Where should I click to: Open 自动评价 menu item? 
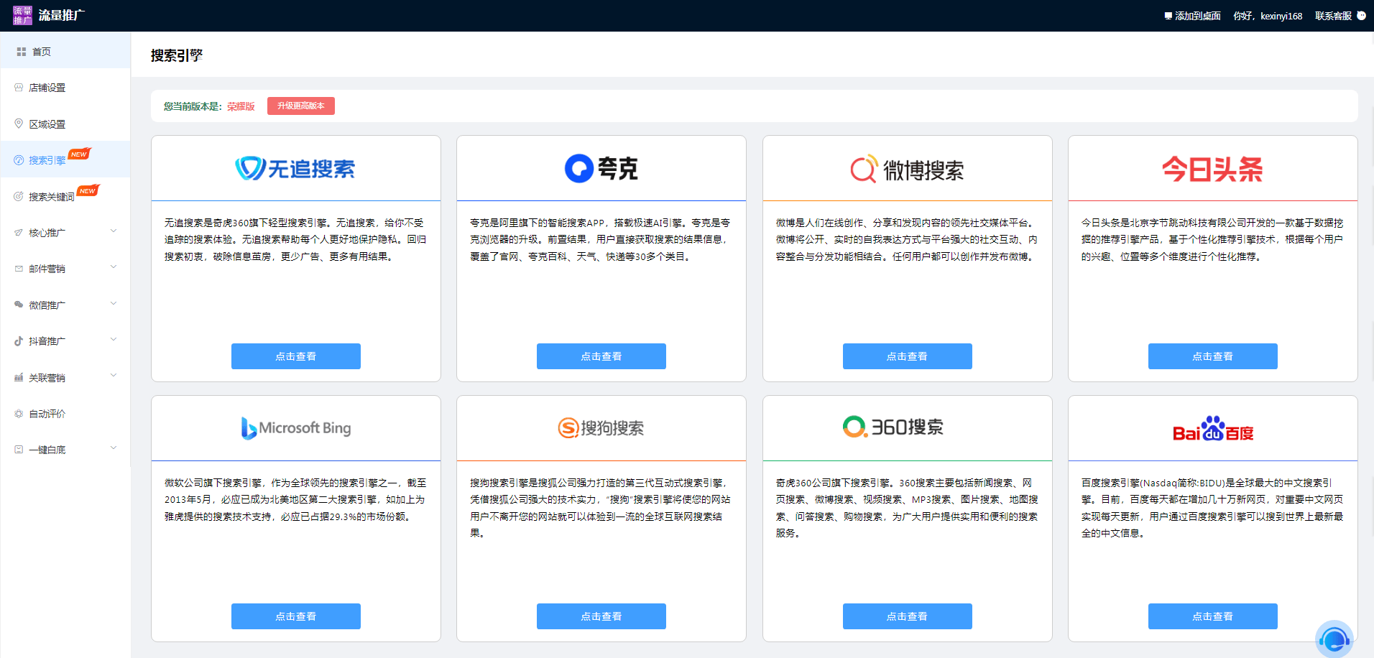[65, 414]
